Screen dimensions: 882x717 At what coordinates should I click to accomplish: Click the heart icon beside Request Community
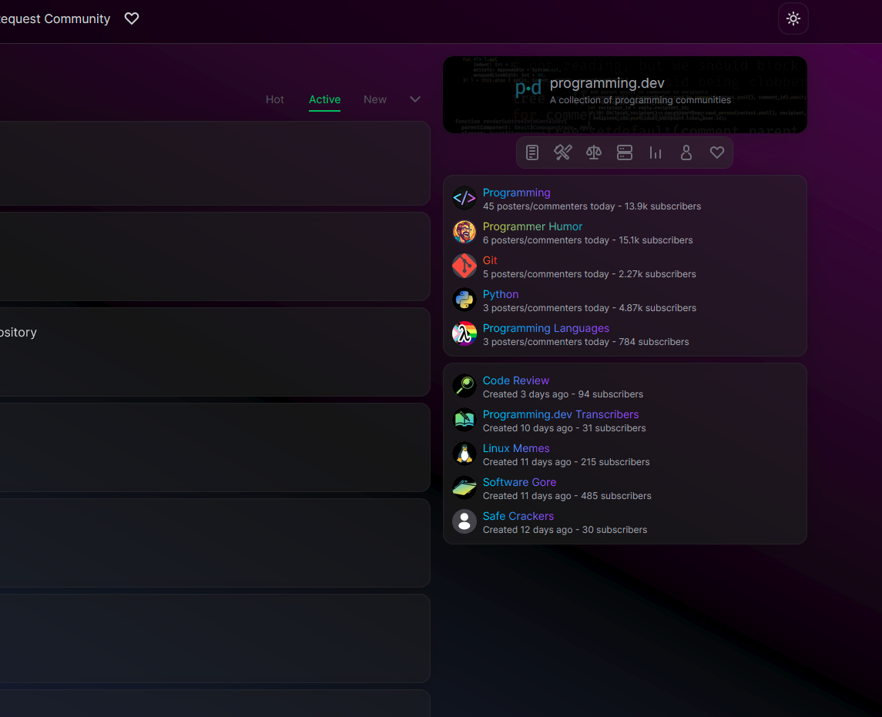132,18
